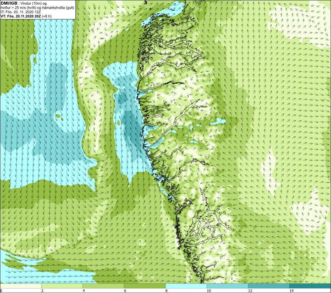
Task: Click the 6–8 dark green scale segment
Action: [x=145, y=286]
